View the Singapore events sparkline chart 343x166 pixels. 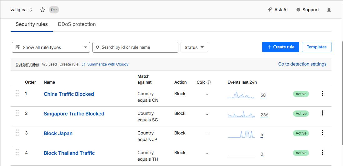[241, 115]
